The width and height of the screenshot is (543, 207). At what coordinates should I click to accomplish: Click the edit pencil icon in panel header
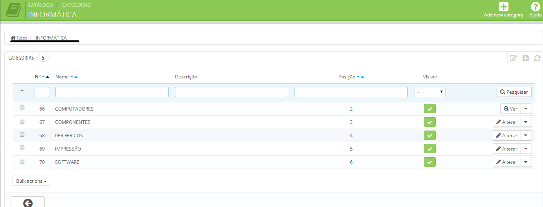(x=514, y=58)
